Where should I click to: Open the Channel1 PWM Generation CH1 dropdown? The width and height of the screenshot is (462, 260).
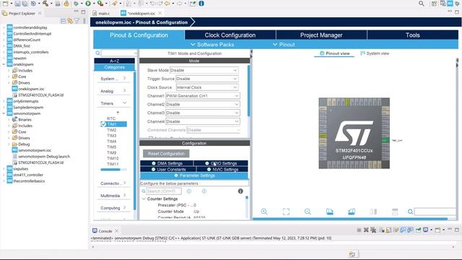pos(202,96)
